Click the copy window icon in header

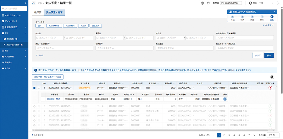208,3
